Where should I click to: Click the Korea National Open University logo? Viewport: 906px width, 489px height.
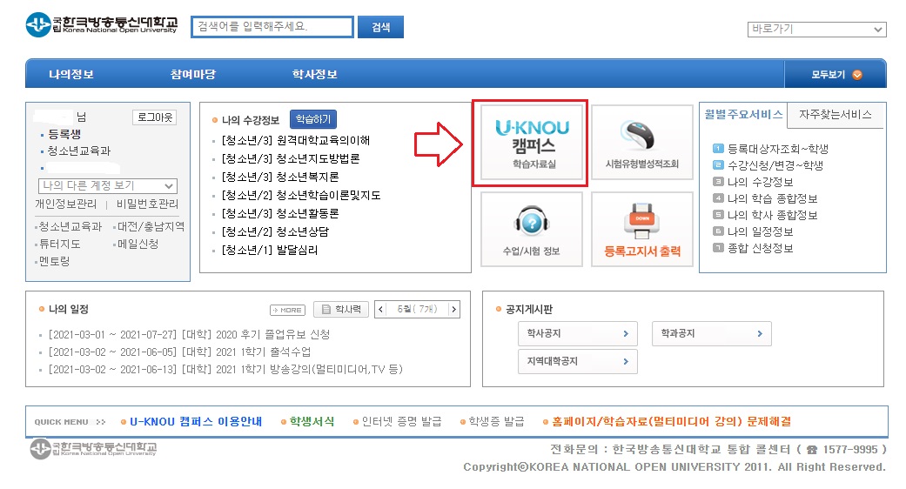click(x=102, y=25)
